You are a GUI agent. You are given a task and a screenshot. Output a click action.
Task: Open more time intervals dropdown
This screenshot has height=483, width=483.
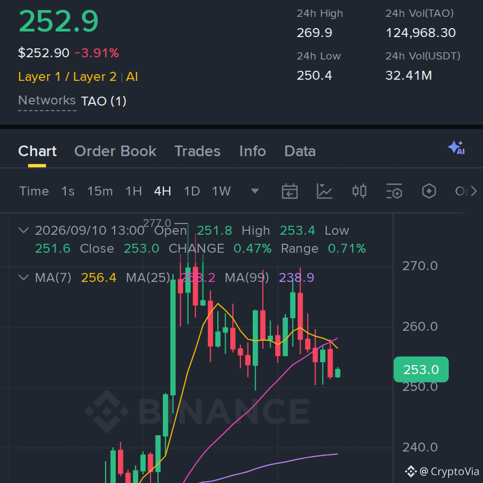(x=255, y=191)
